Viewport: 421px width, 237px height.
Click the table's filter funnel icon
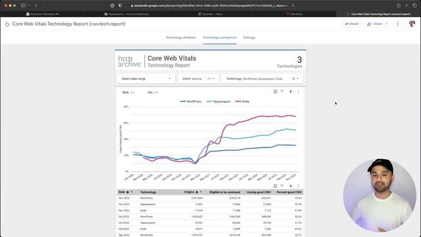[x=282, y=186]
